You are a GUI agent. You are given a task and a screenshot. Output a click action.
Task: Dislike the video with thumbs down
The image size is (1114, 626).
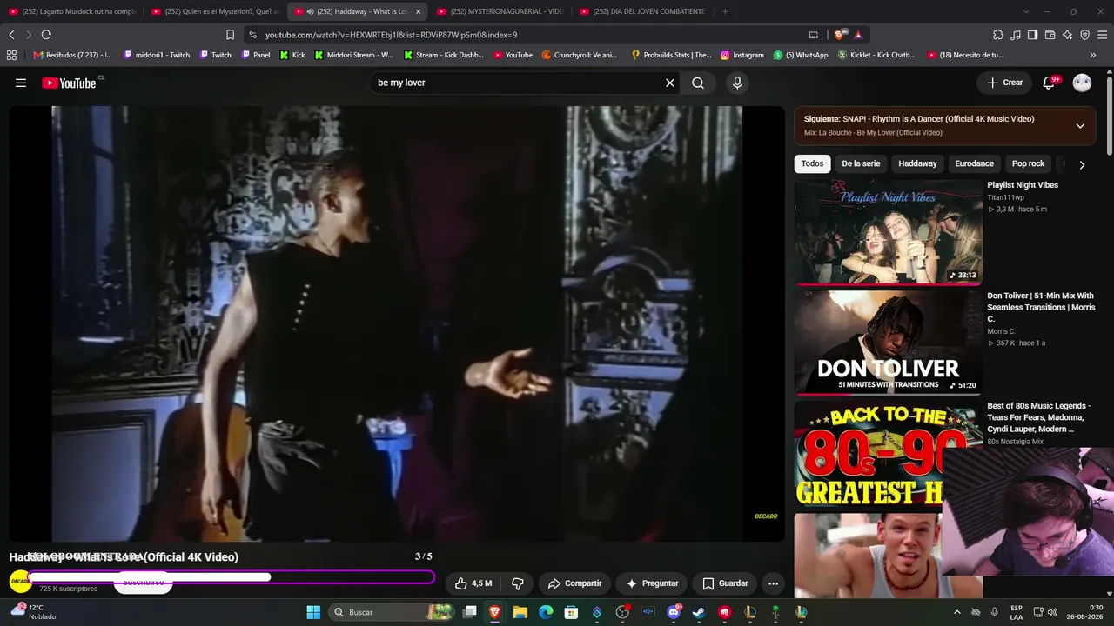pyautogui.click(x=517, y=583)
